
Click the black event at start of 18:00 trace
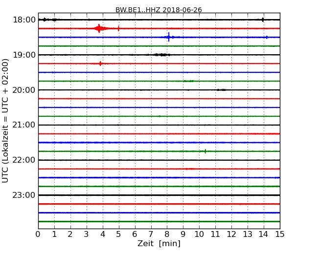[x=45, y=20]
